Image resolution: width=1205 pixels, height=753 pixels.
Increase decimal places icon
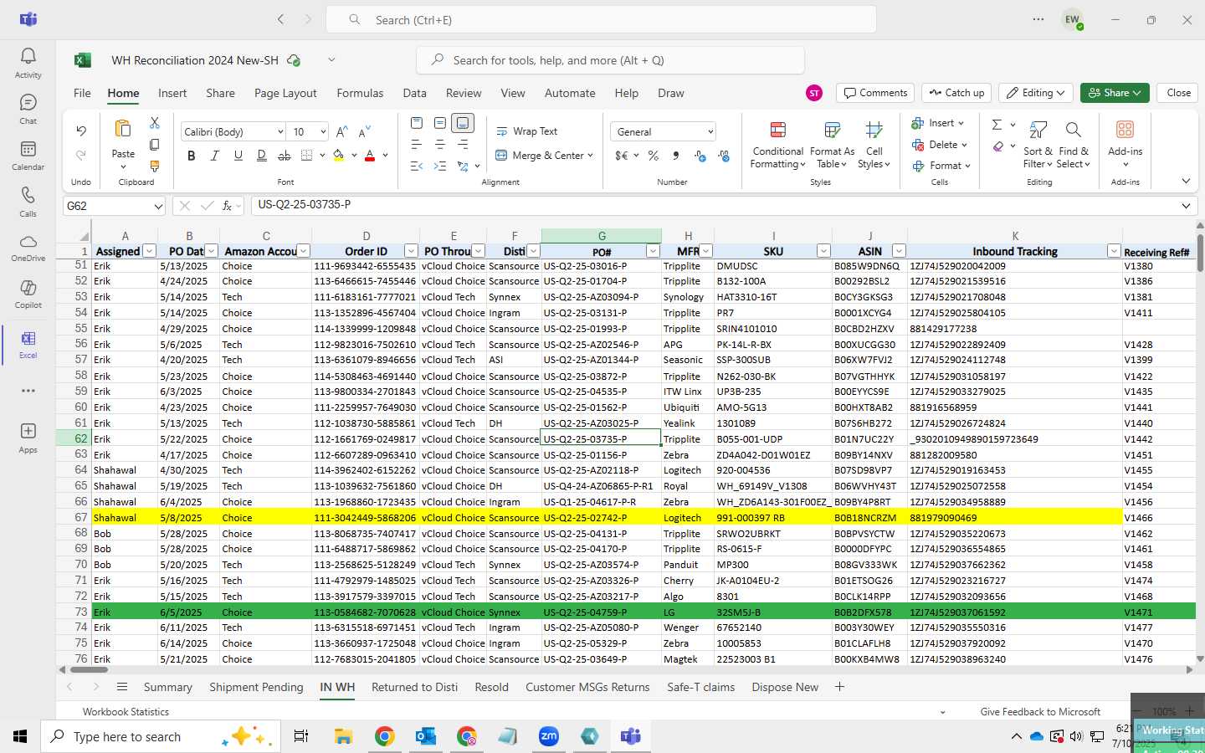click(700, 156)
